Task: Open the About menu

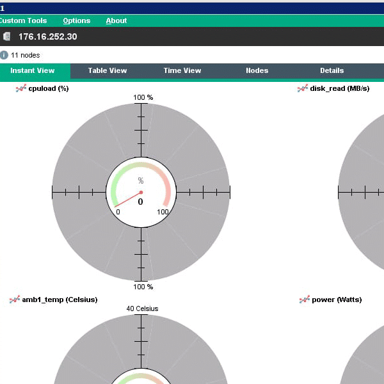Action: pos(116,20)
